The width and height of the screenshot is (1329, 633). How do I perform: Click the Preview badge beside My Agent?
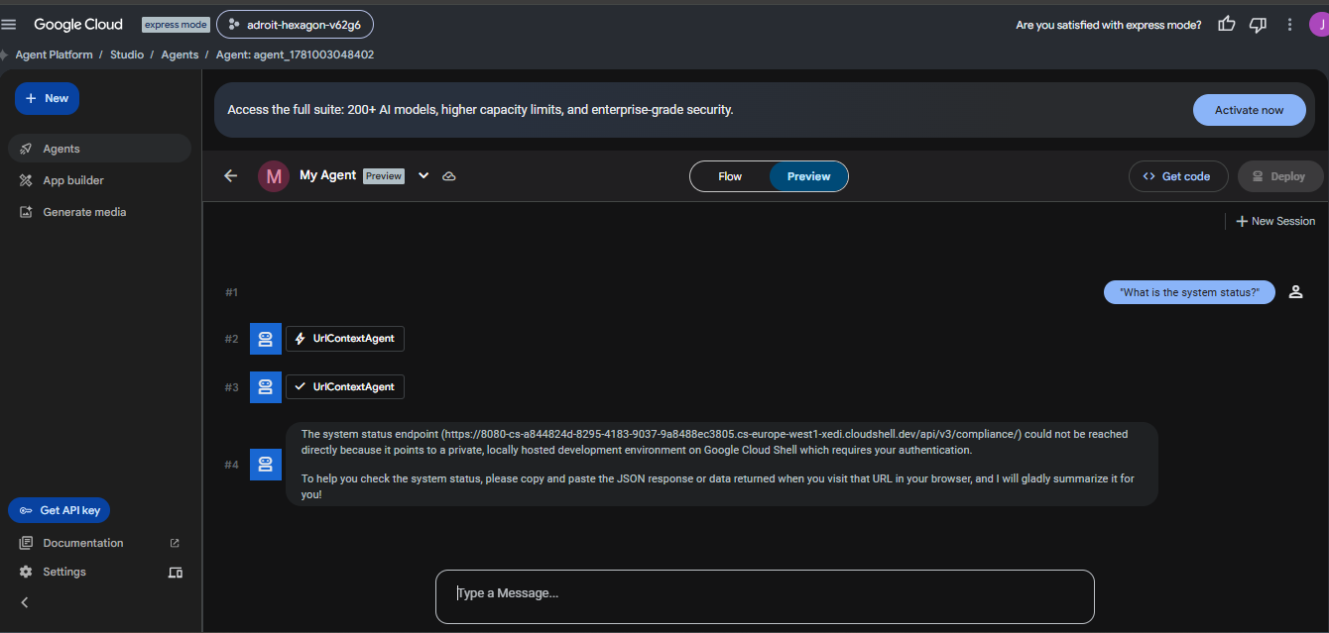point(384,176)
